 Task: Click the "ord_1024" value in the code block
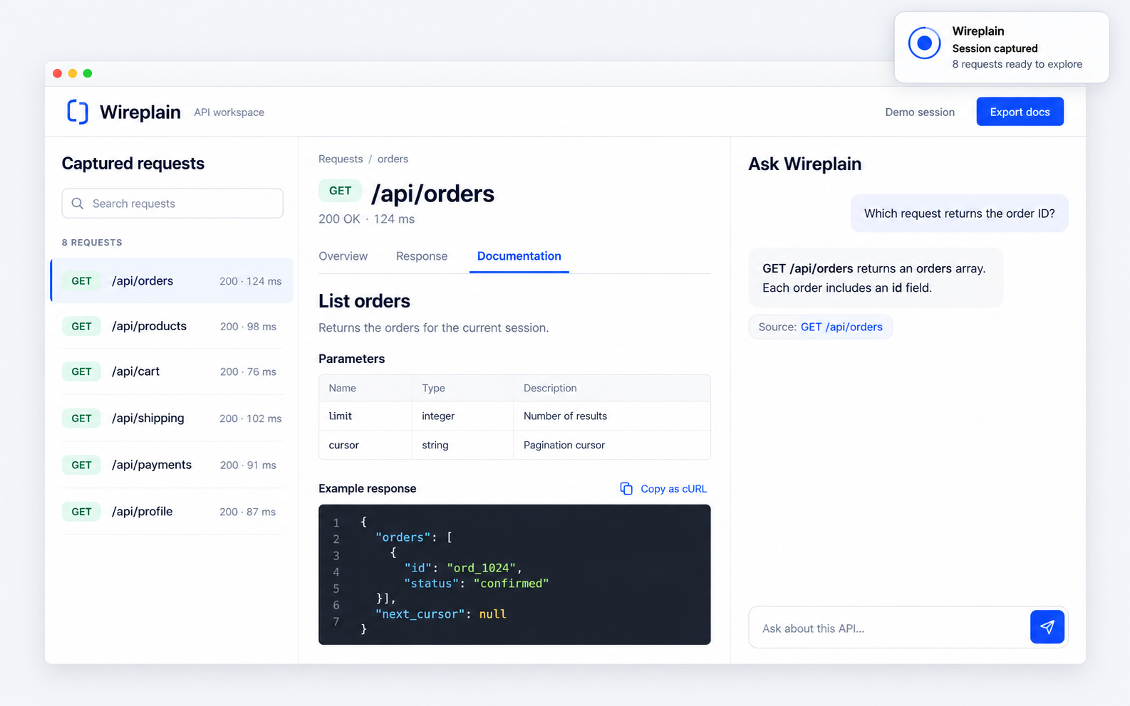pos(481,568)
